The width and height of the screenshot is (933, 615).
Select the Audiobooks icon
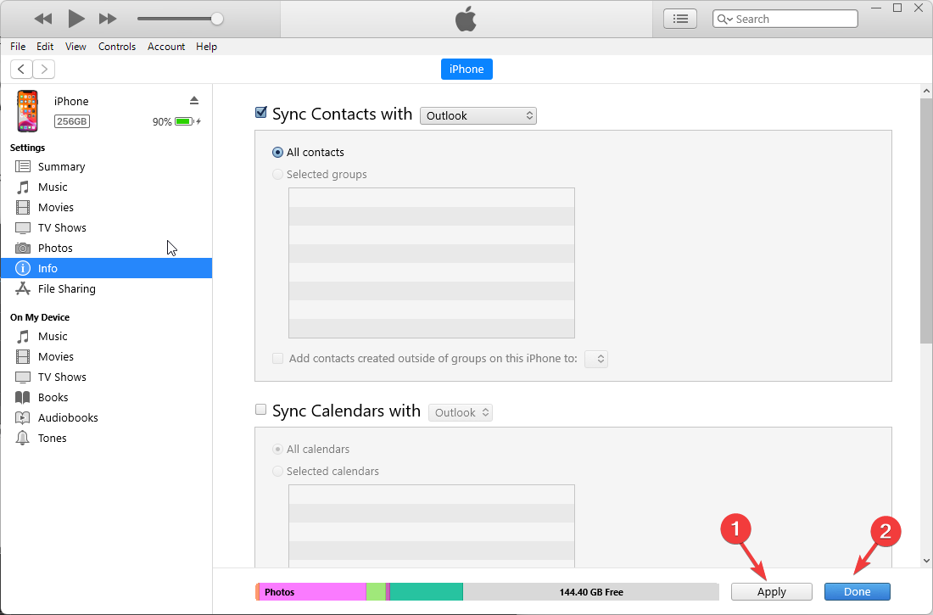[23, 418]
